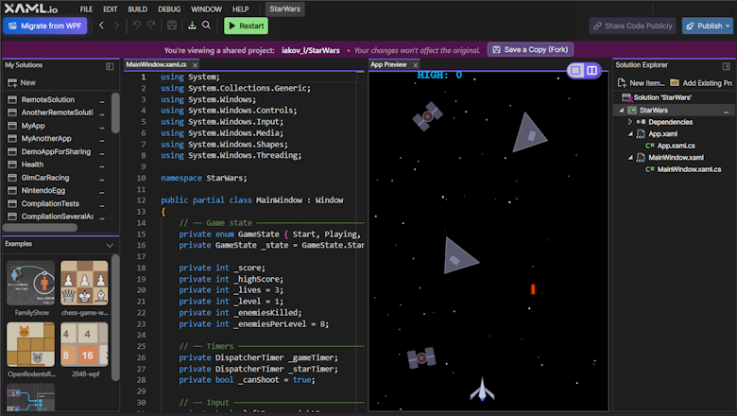Click the My Solutions horizontal scrollbar

pyautogui.click(x=41, y=228)
